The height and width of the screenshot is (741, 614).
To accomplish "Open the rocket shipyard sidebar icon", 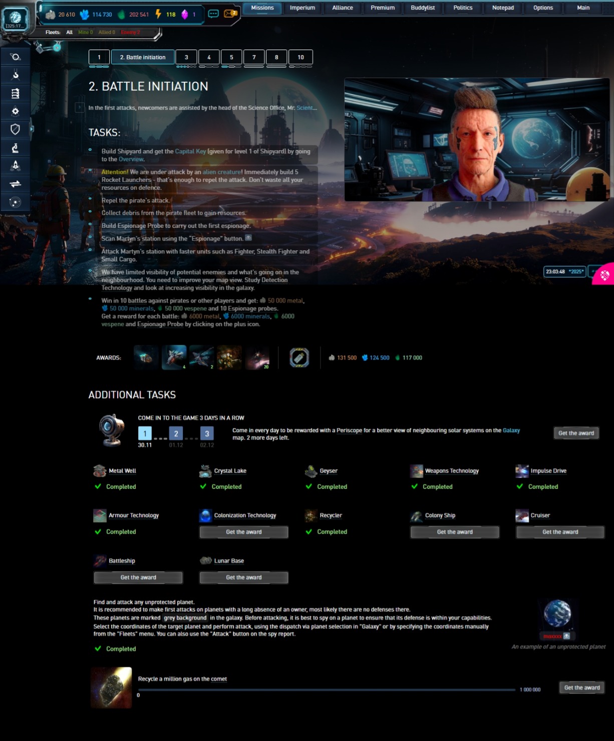I will (15, 166).
